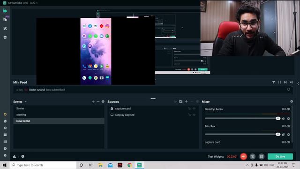
Task: Open the Windows notification center
Action: (x=293, y=165)
